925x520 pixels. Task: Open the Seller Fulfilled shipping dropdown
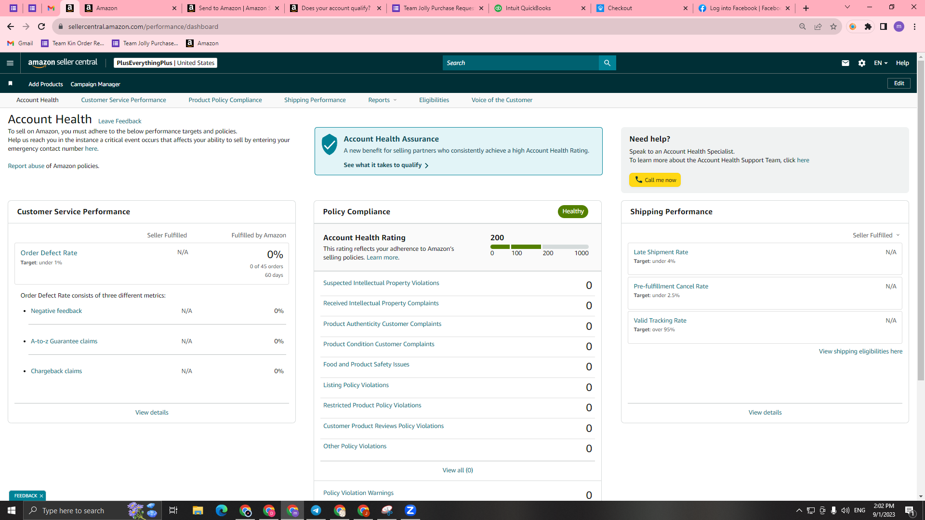(876, 235)
